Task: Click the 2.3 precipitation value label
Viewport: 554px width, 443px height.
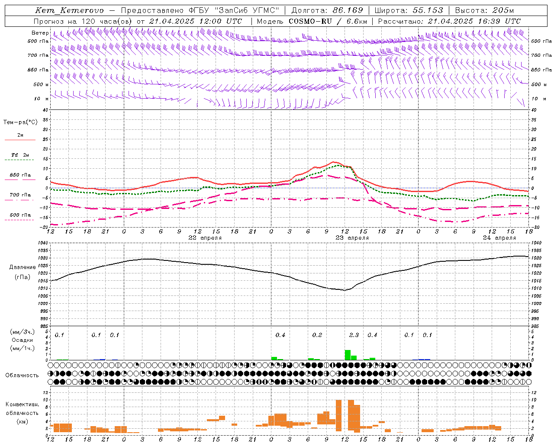Action: [x=354, y=335]
